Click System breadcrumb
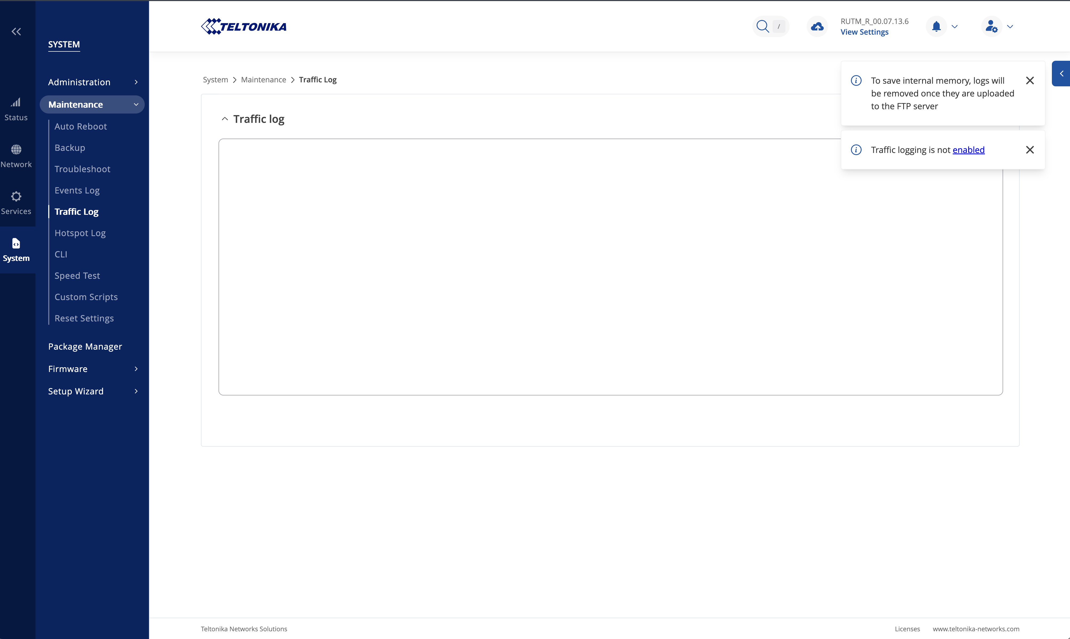Viewport: 1070px width, 639px height. pos(215,80)
